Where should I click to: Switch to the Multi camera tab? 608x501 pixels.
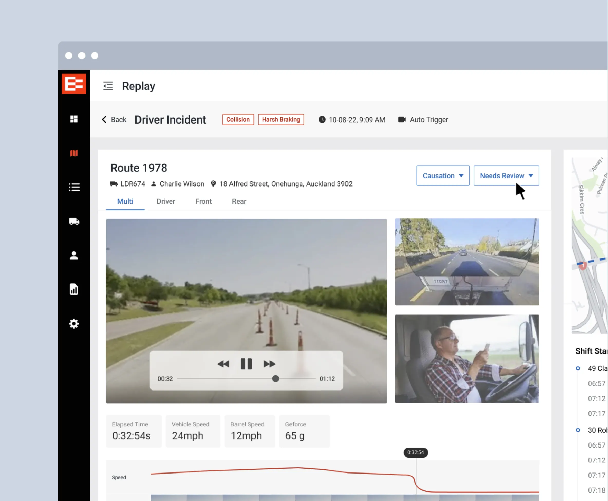coord(125,201)
